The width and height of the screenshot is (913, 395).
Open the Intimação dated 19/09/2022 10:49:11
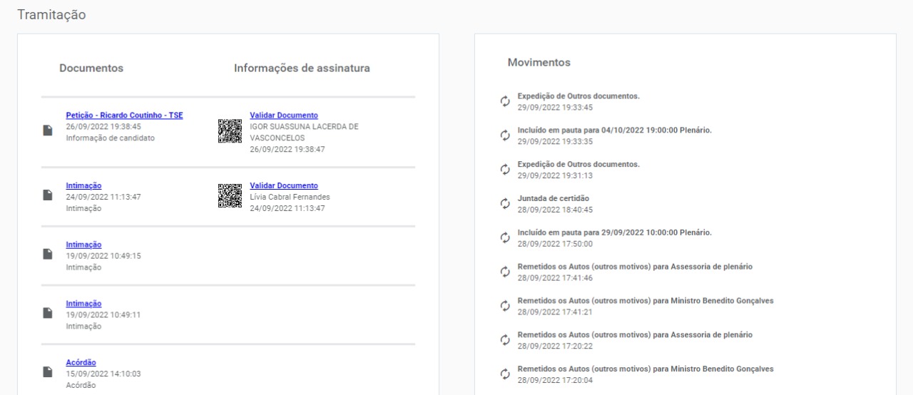(x=83, y=304)
